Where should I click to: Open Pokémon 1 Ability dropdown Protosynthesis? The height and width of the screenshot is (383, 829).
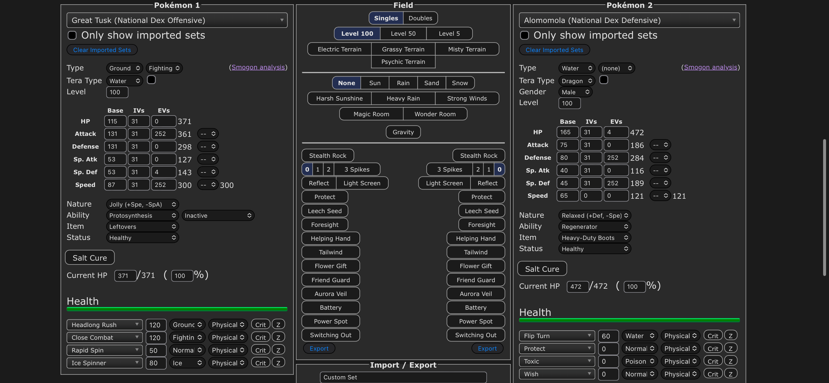(x=142, y=215)
